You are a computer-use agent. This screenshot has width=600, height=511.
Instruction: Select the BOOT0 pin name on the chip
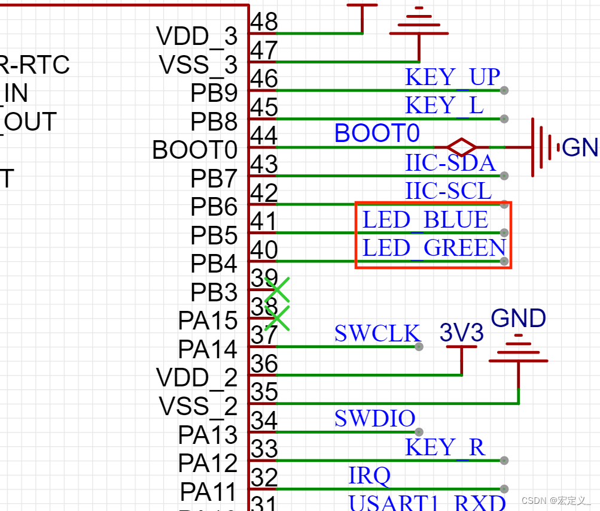[195, 150]
